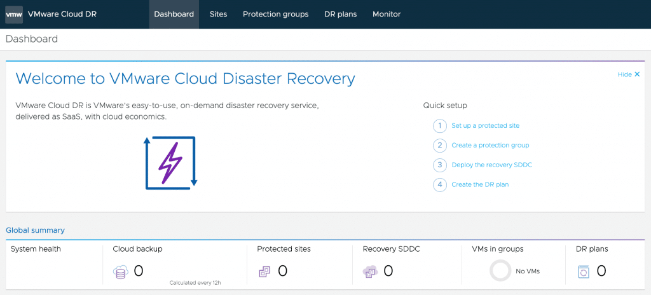
Task: Click VMware Cloud DR product title
Action: [62, 14]
